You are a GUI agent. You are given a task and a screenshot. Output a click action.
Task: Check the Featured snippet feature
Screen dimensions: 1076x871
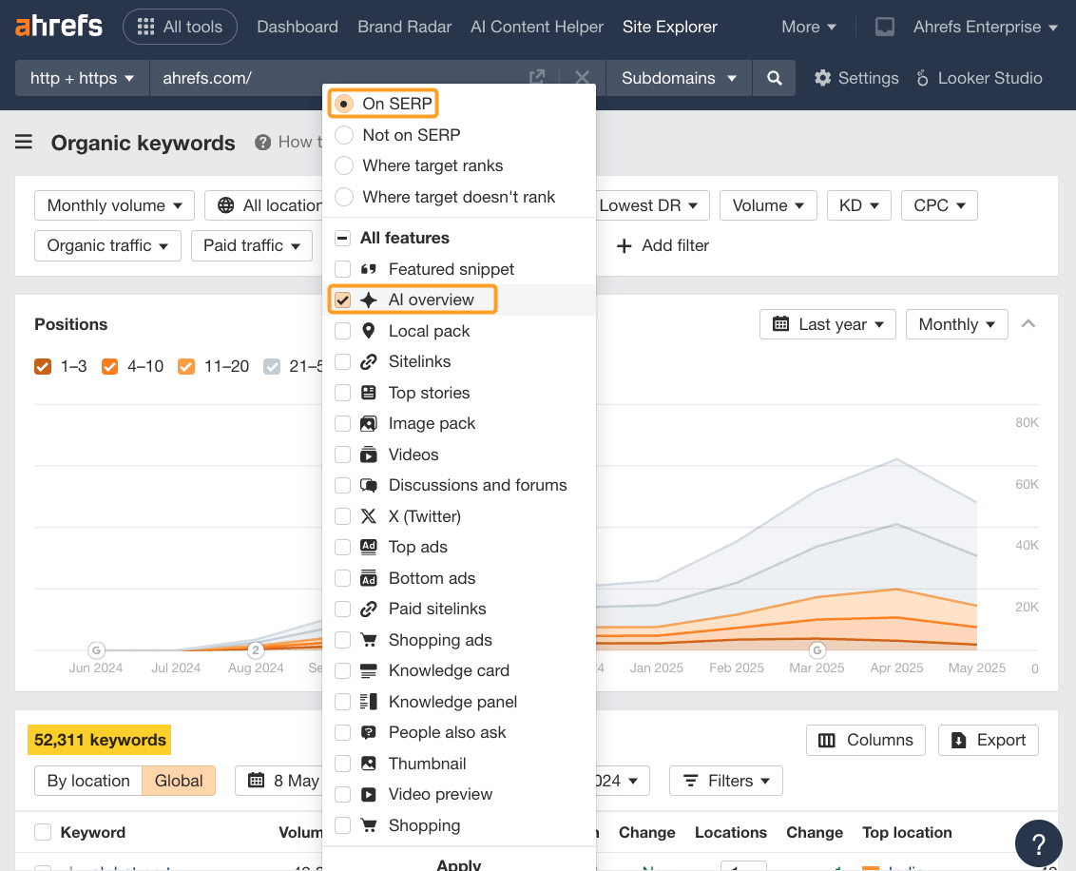[x=341, y=268]
